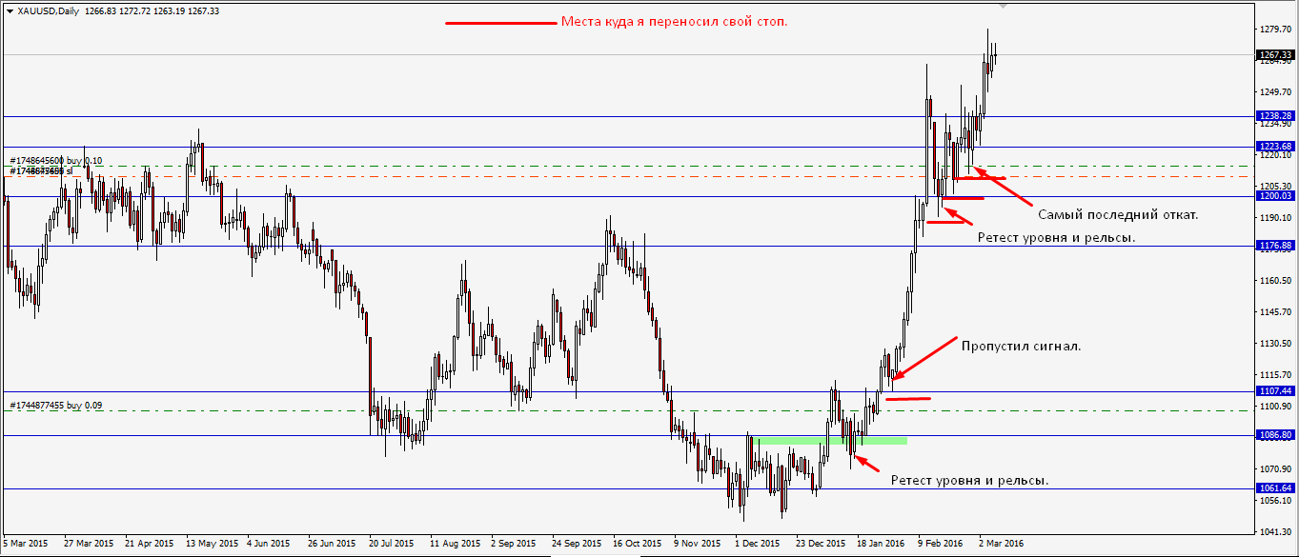The width and height of the screenshot is (1299, 557).
Task: Click 'Ретест уровня и рельсы.' label under 'Самый последний откат'
Action: [1057, 237]
